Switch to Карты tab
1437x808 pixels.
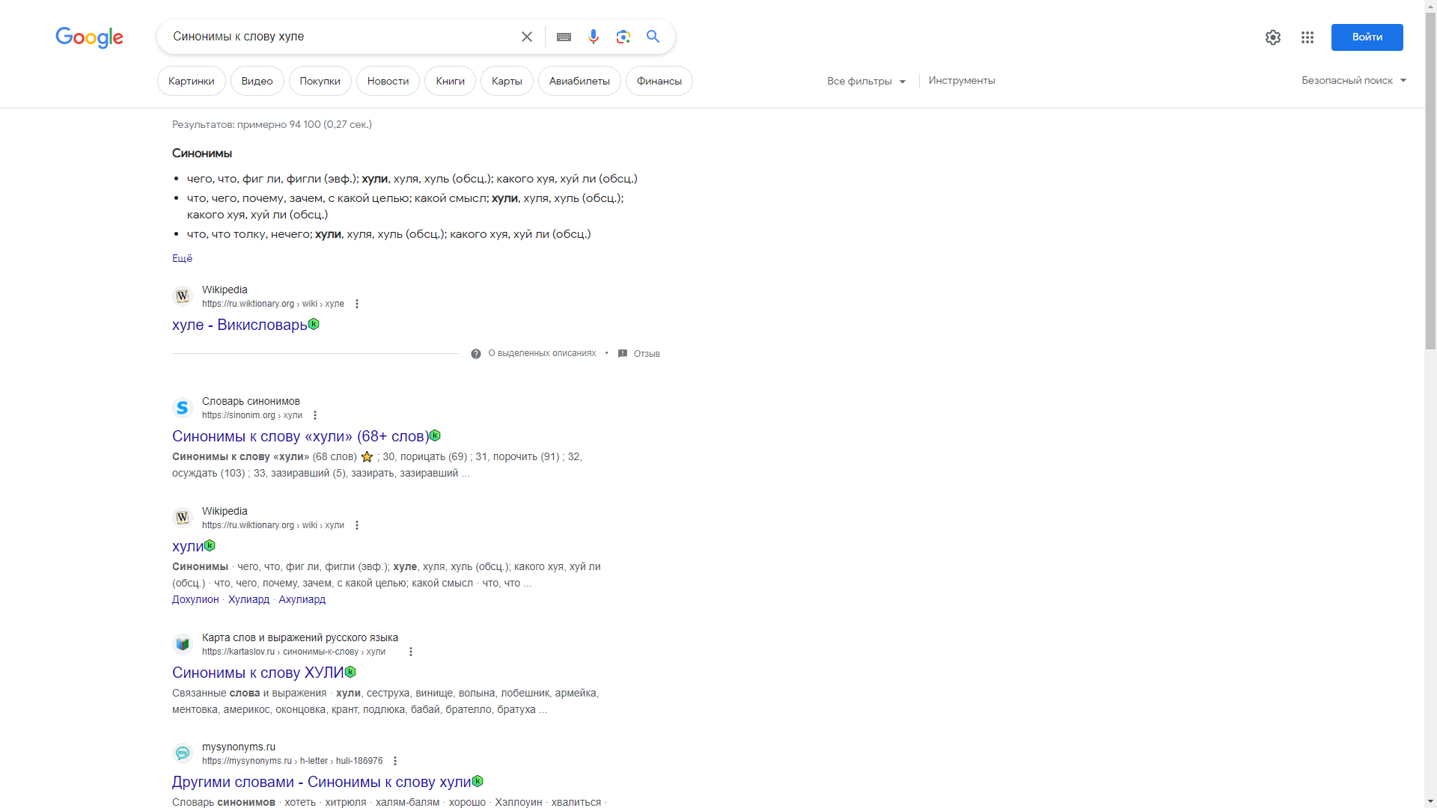tap(507, 81)
